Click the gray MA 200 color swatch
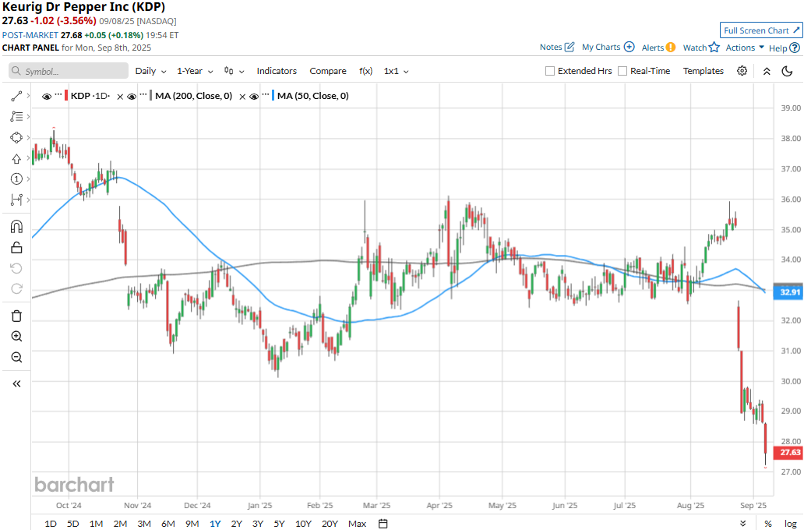The height and width of the screenshot is (530, 804). click(151, 96)
